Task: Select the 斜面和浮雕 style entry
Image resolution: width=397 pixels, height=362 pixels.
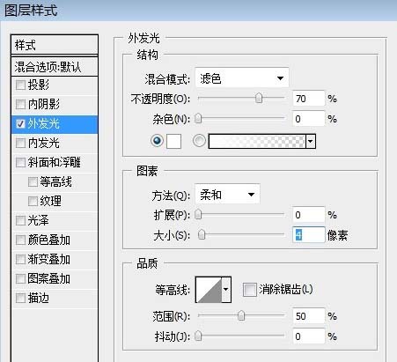Action: pos(55,162)
